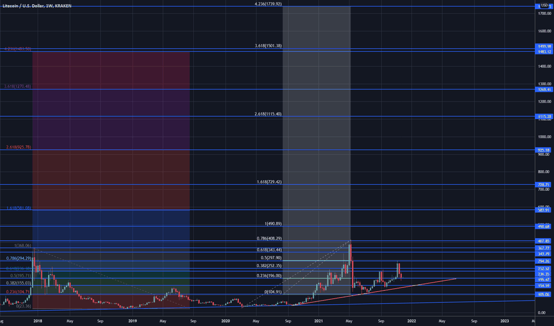Viewport: 554px width, 326px height.
Task: Click the 1(368.06) label on left Fibonacci
Action: [23, 245]
